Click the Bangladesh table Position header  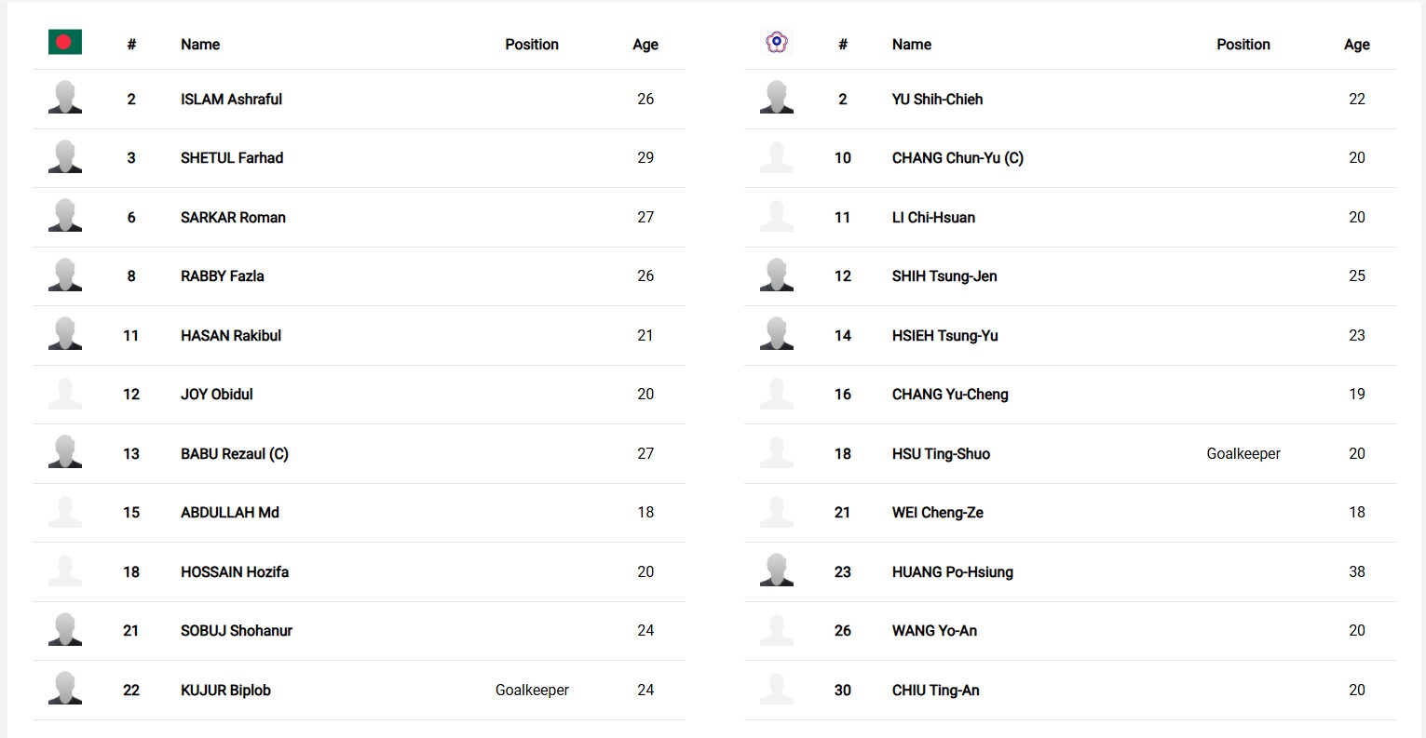(x=532, y=45)
